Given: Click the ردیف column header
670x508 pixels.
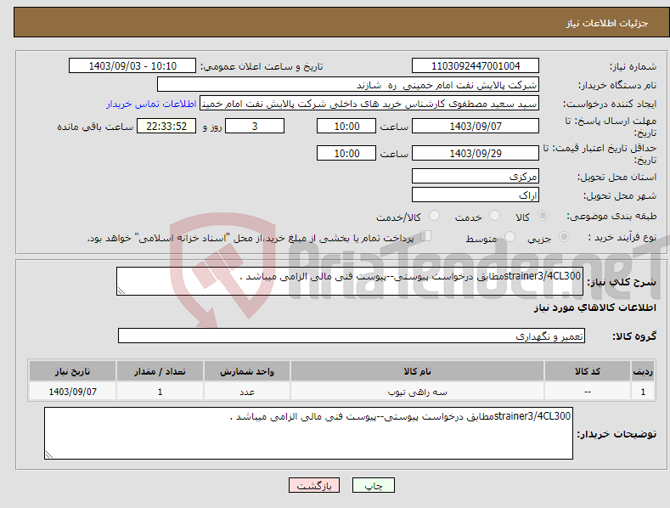Looking at the screenshot, I should (x=643, y=371).
